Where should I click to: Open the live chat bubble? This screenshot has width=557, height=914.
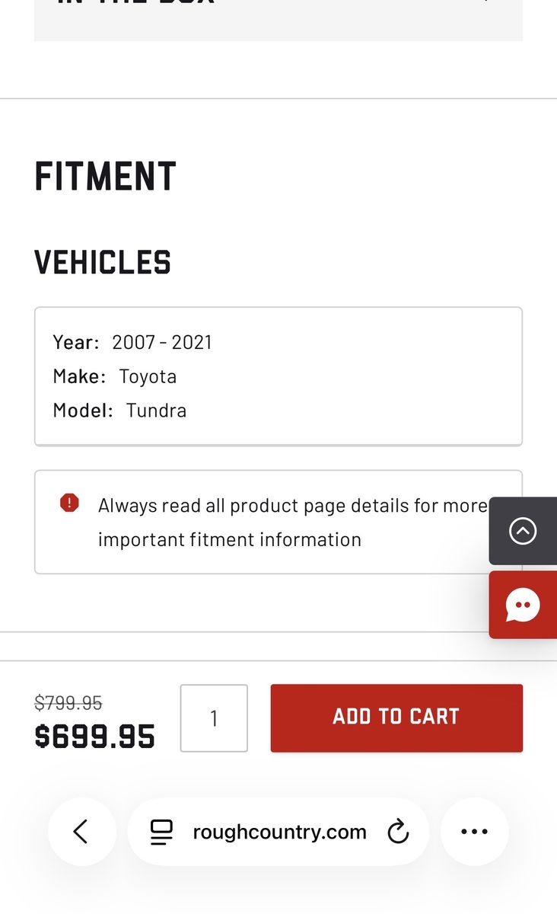click(523, 605)
